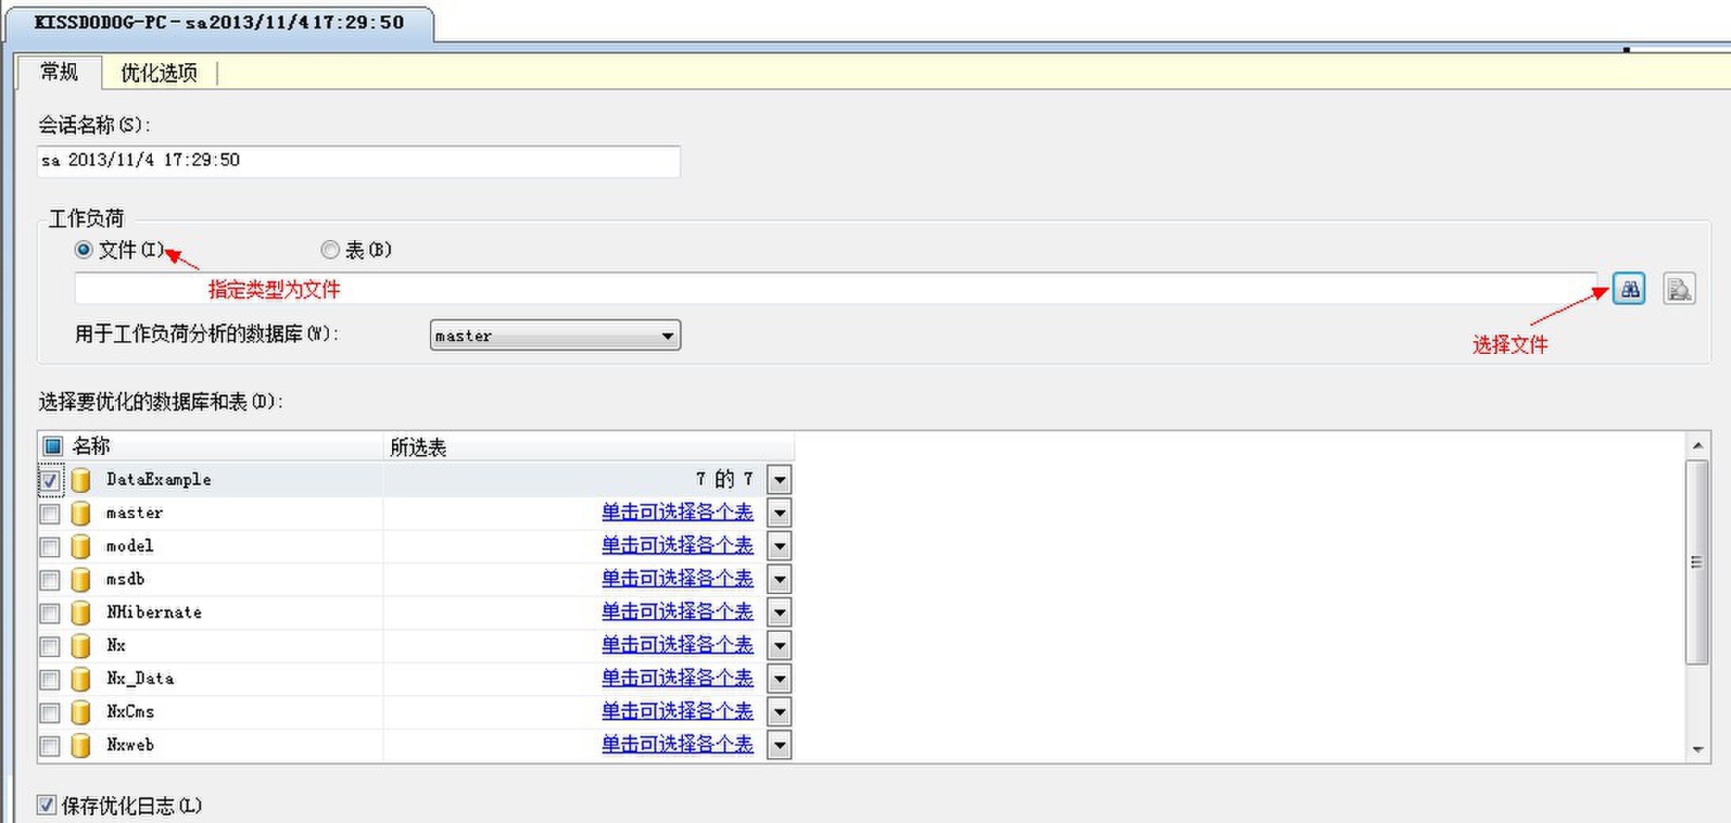Screen dimensions: 1731x823
Task: Click the Nxweb database cylinder icon
Action: [81, 745]
